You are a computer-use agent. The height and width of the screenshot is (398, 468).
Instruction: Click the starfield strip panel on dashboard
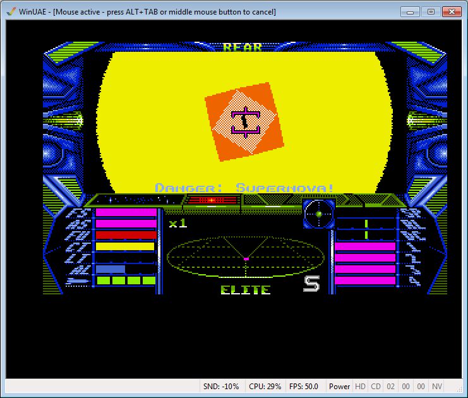click(x=136, y=200)
